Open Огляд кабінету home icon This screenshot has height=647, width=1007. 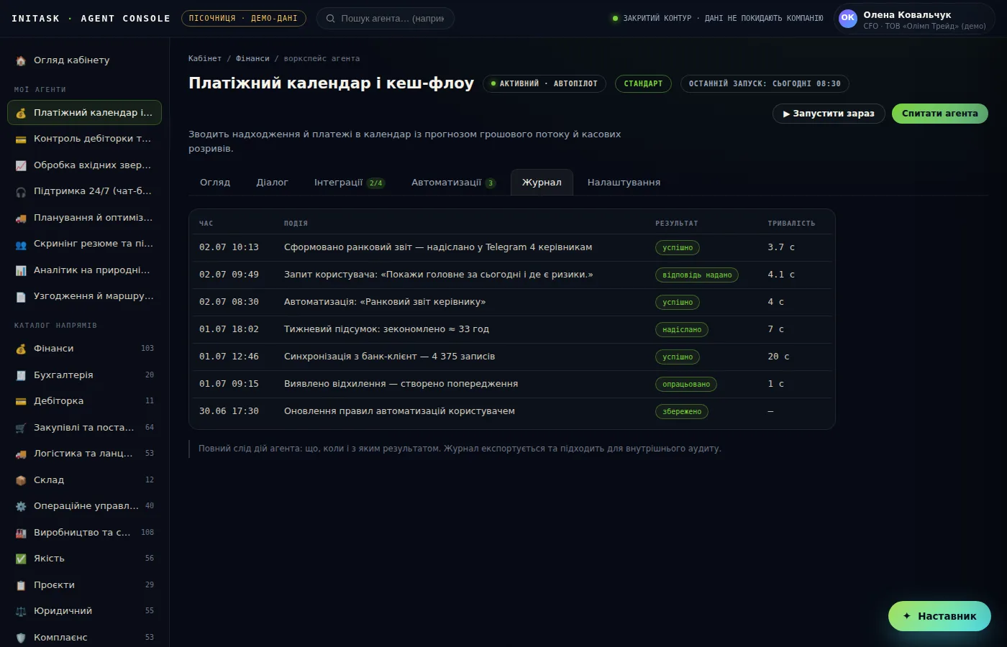pyautogui.click(x=21, y=60)
